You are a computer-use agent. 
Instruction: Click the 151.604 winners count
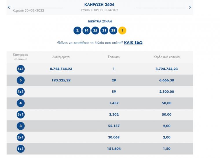114,149
